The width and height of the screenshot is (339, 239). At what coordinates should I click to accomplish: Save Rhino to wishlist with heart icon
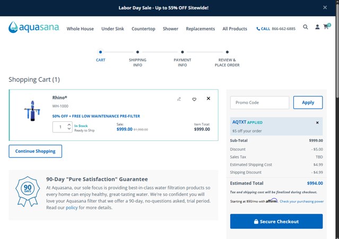[194, 99]
